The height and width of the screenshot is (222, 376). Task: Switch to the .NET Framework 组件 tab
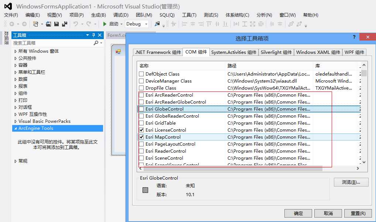coord(158,52)
